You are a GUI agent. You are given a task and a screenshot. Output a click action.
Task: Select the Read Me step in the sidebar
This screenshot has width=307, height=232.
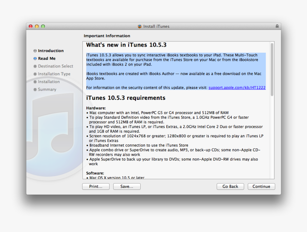[x=47, y=58]
